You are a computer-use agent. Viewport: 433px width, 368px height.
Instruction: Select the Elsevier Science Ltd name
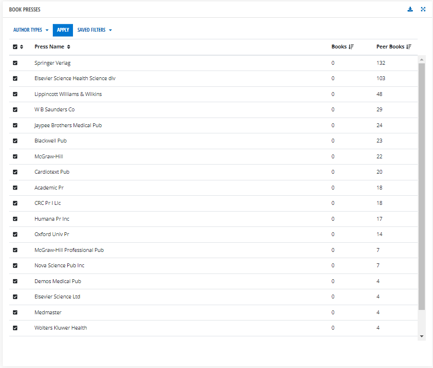pyautogui.click(x=57, y=297)
